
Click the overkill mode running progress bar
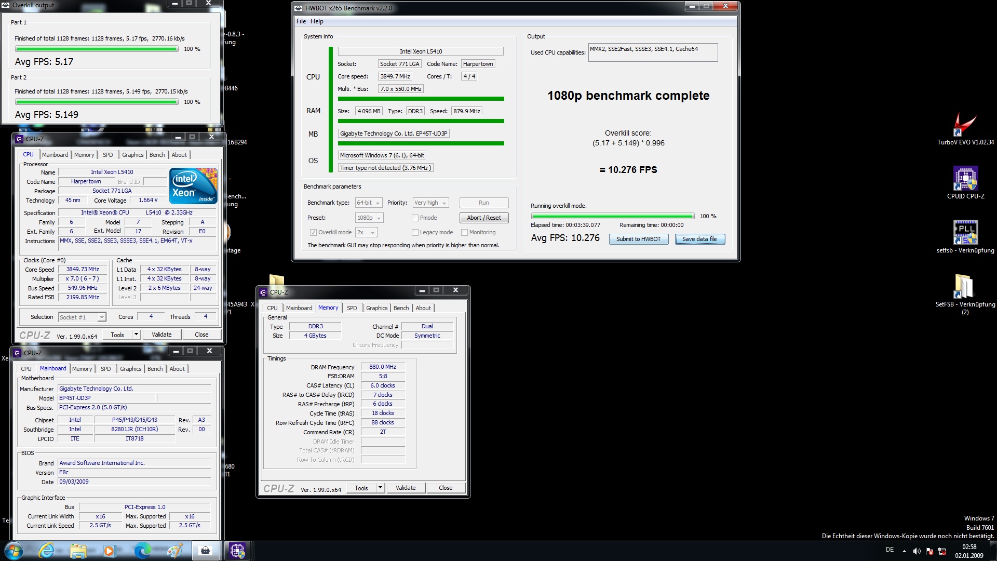point(613,216)
